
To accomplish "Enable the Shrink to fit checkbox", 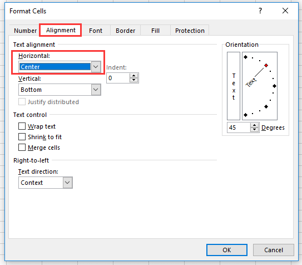I will (22, 137).
